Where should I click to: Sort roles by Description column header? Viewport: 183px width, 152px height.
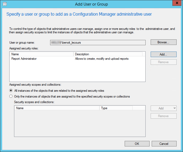point(108,54)
